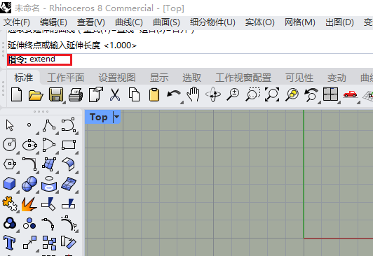Cut selection with the scissors icon
373x256 pixels.
pyautogui.click(x=115, y=94)
